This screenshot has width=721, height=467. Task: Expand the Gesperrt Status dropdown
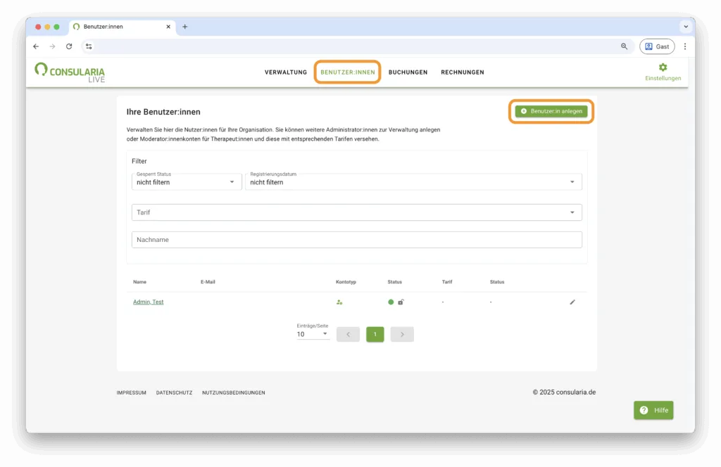coord(186,182)
